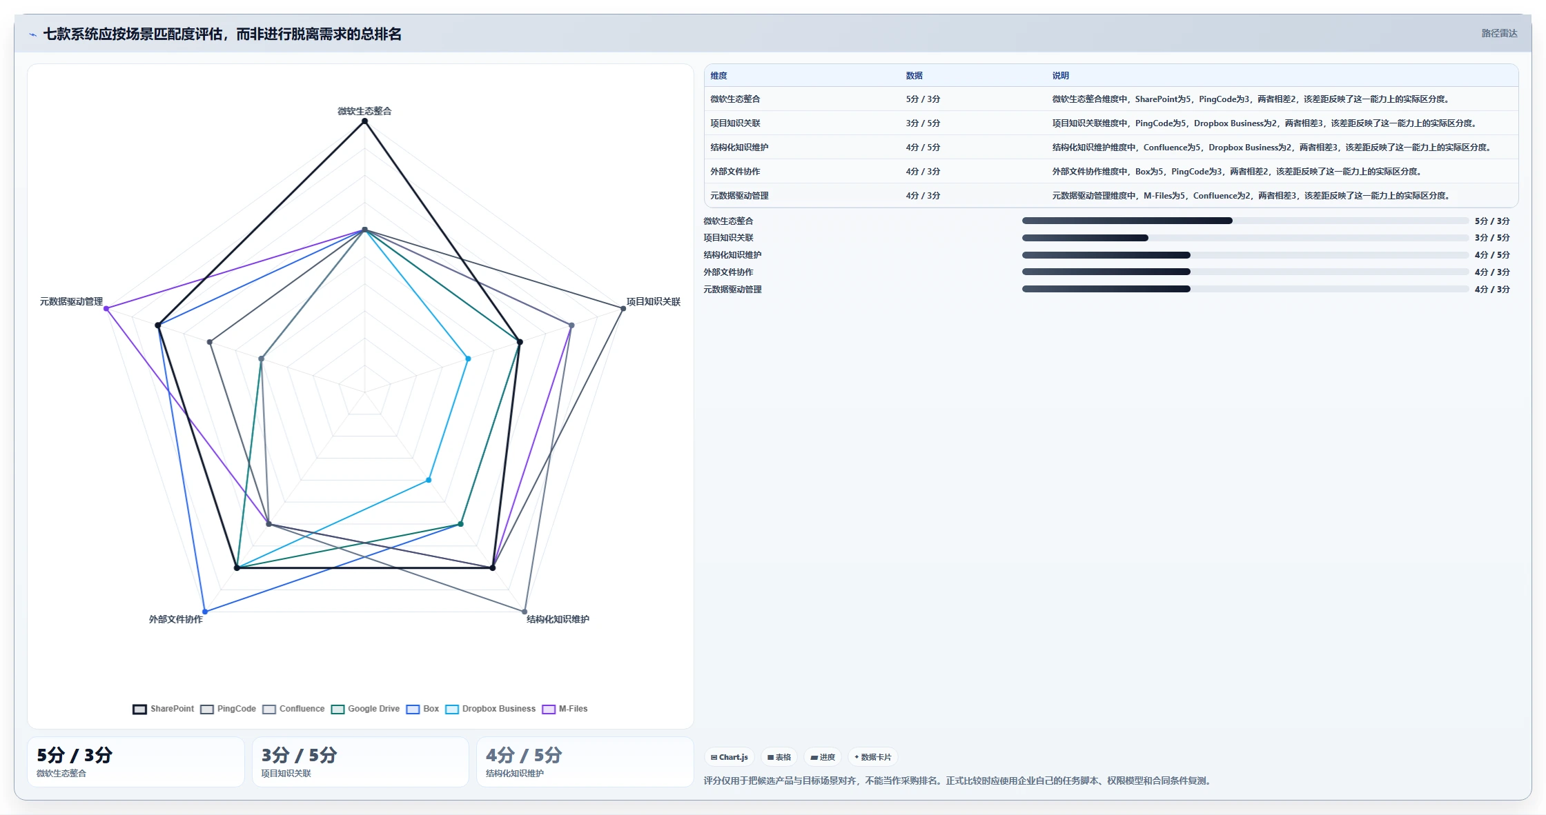
Task: Click the 项目知识关联 radar axis label
Action: 653,302
